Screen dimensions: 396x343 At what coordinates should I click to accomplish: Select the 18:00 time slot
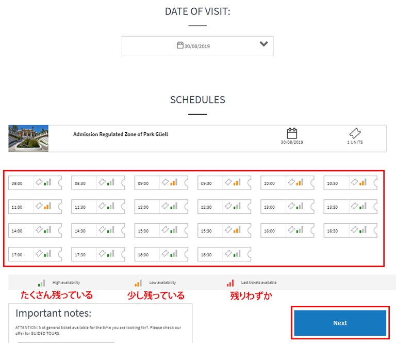[x=161, y=254]
